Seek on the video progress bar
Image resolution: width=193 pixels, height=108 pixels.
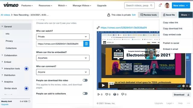(143, 86)
